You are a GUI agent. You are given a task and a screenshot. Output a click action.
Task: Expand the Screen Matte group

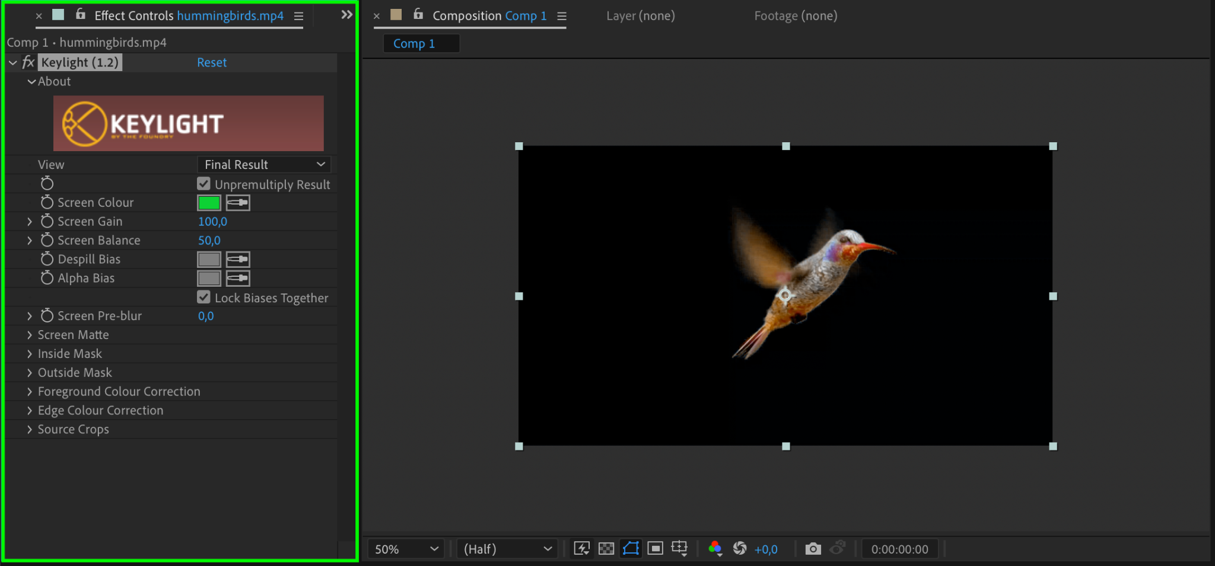click(x=30, y=335)
